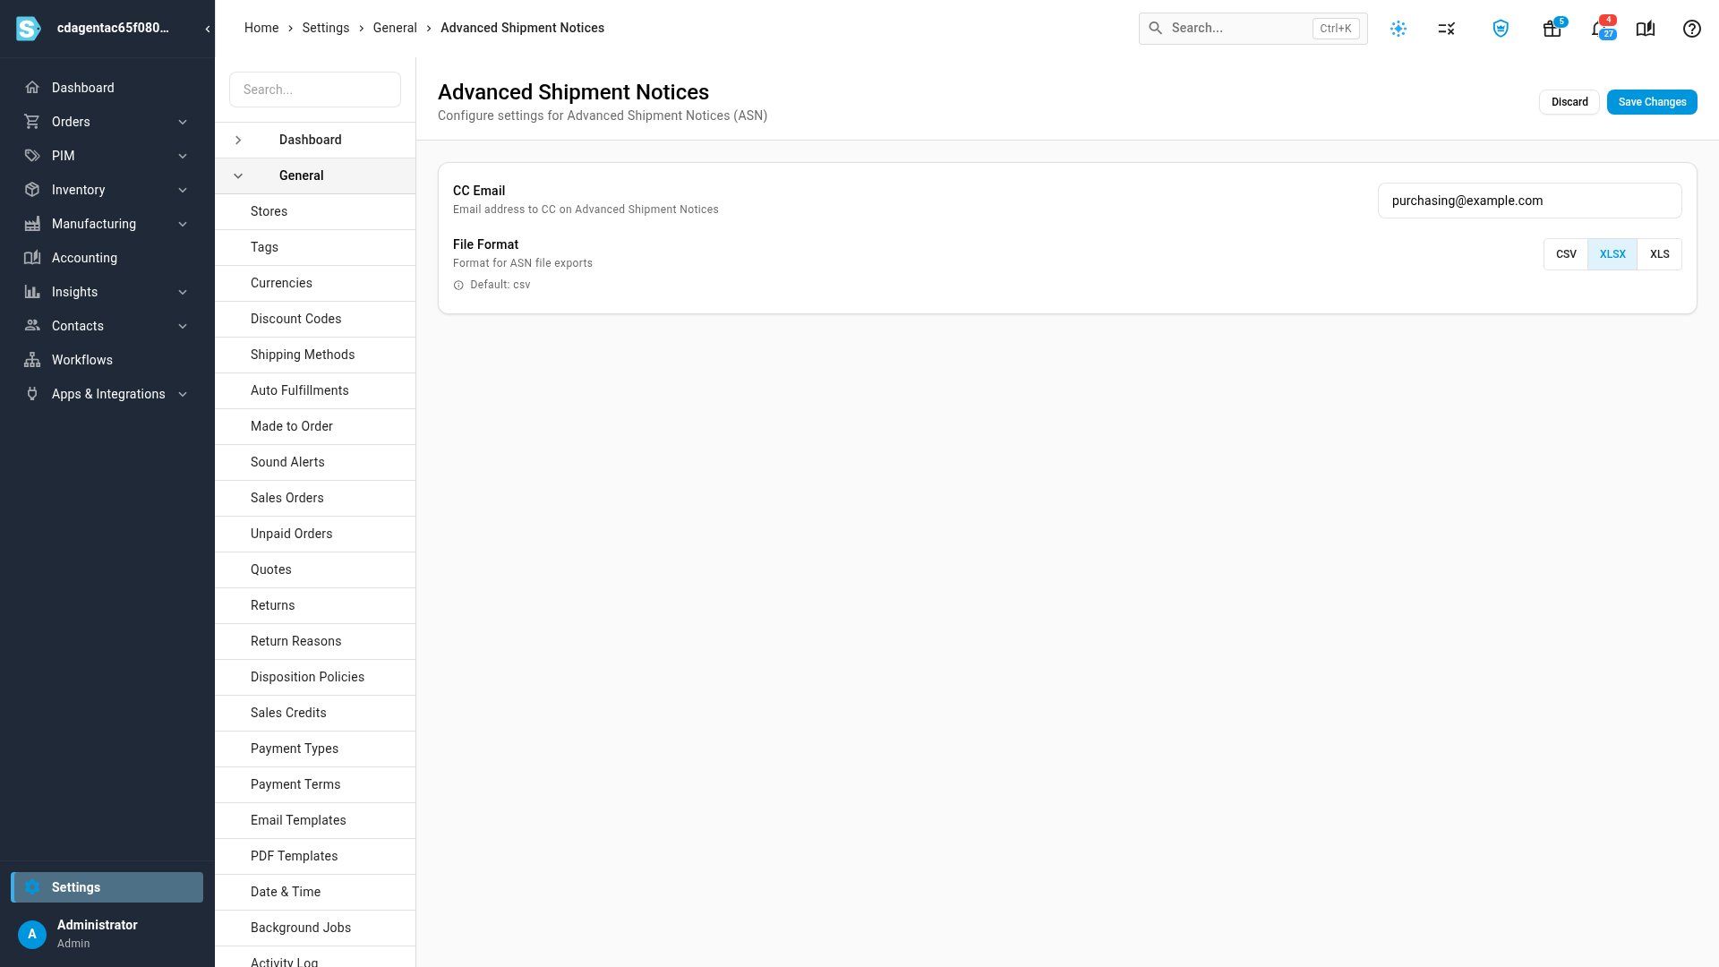Image resolution: width=1719 pixels, height=967 pixels.
Task: Open the Email Templates settings page
Action: coord(315,820)
